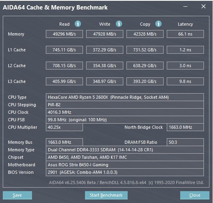
Task: Click the DRAM:FSB Ratio field 50:3
Action: point(185,142)
